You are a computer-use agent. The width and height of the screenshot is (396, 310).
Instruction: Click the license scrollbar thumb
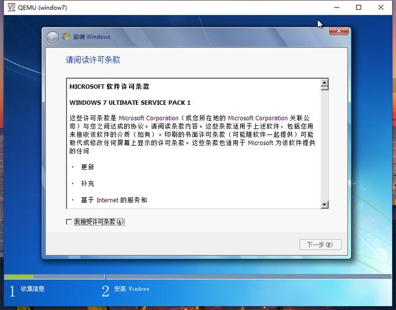pyautogui.click(x=324, y=88)
